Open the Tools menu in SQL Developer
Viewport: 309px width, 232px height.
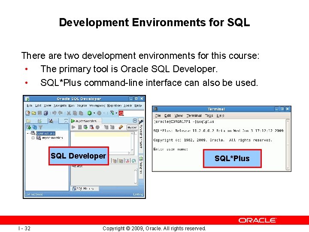(x=128, y=106)
